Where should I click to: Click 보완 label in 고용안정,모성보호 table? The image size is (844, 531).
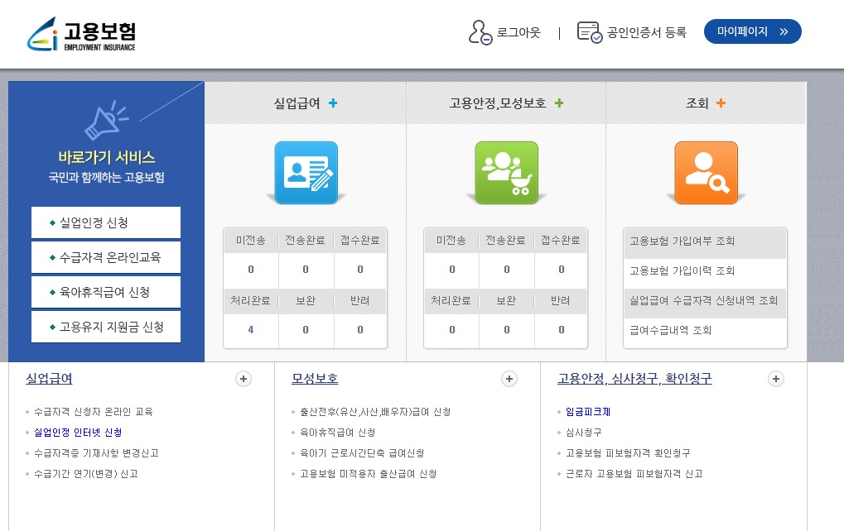506,300
